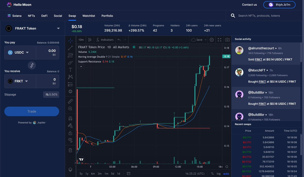Open @alrunsthecourt profile link
This screenshot has height=177, width=304.
pyautogui.click(x=261, y=48)
